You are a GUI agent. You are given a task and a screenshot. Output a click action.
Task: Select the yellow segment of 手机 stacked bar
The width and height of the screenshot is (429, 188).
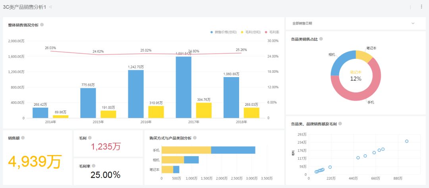click(186, 150)
